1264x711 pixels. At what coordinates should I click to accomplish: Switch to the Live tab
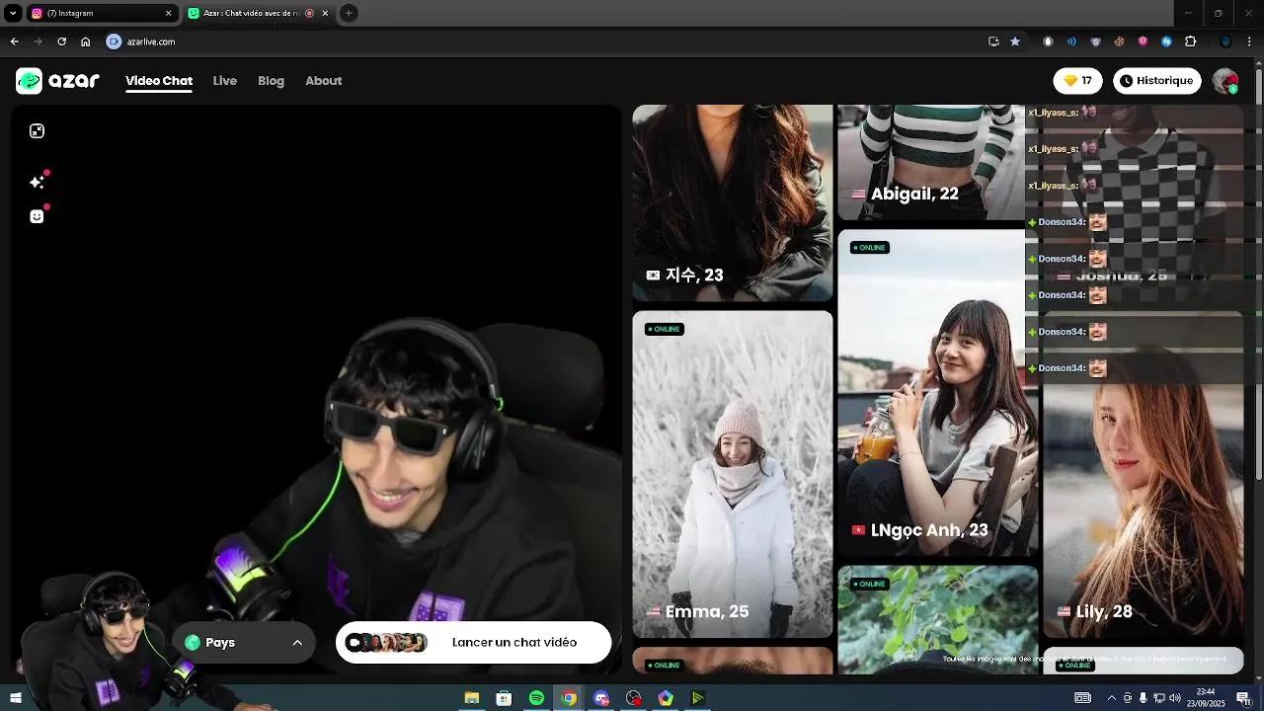(x=224, y=81)
